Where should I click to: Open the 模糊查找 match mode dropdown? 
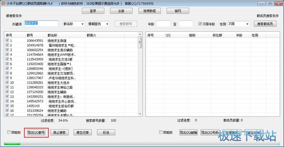click(x=98, y=24)
